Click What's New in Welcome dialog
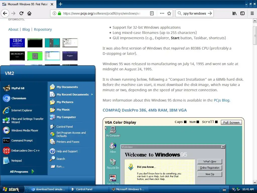Image resolution: width=257 pixels, height=193 pixels. click(210, 162)
